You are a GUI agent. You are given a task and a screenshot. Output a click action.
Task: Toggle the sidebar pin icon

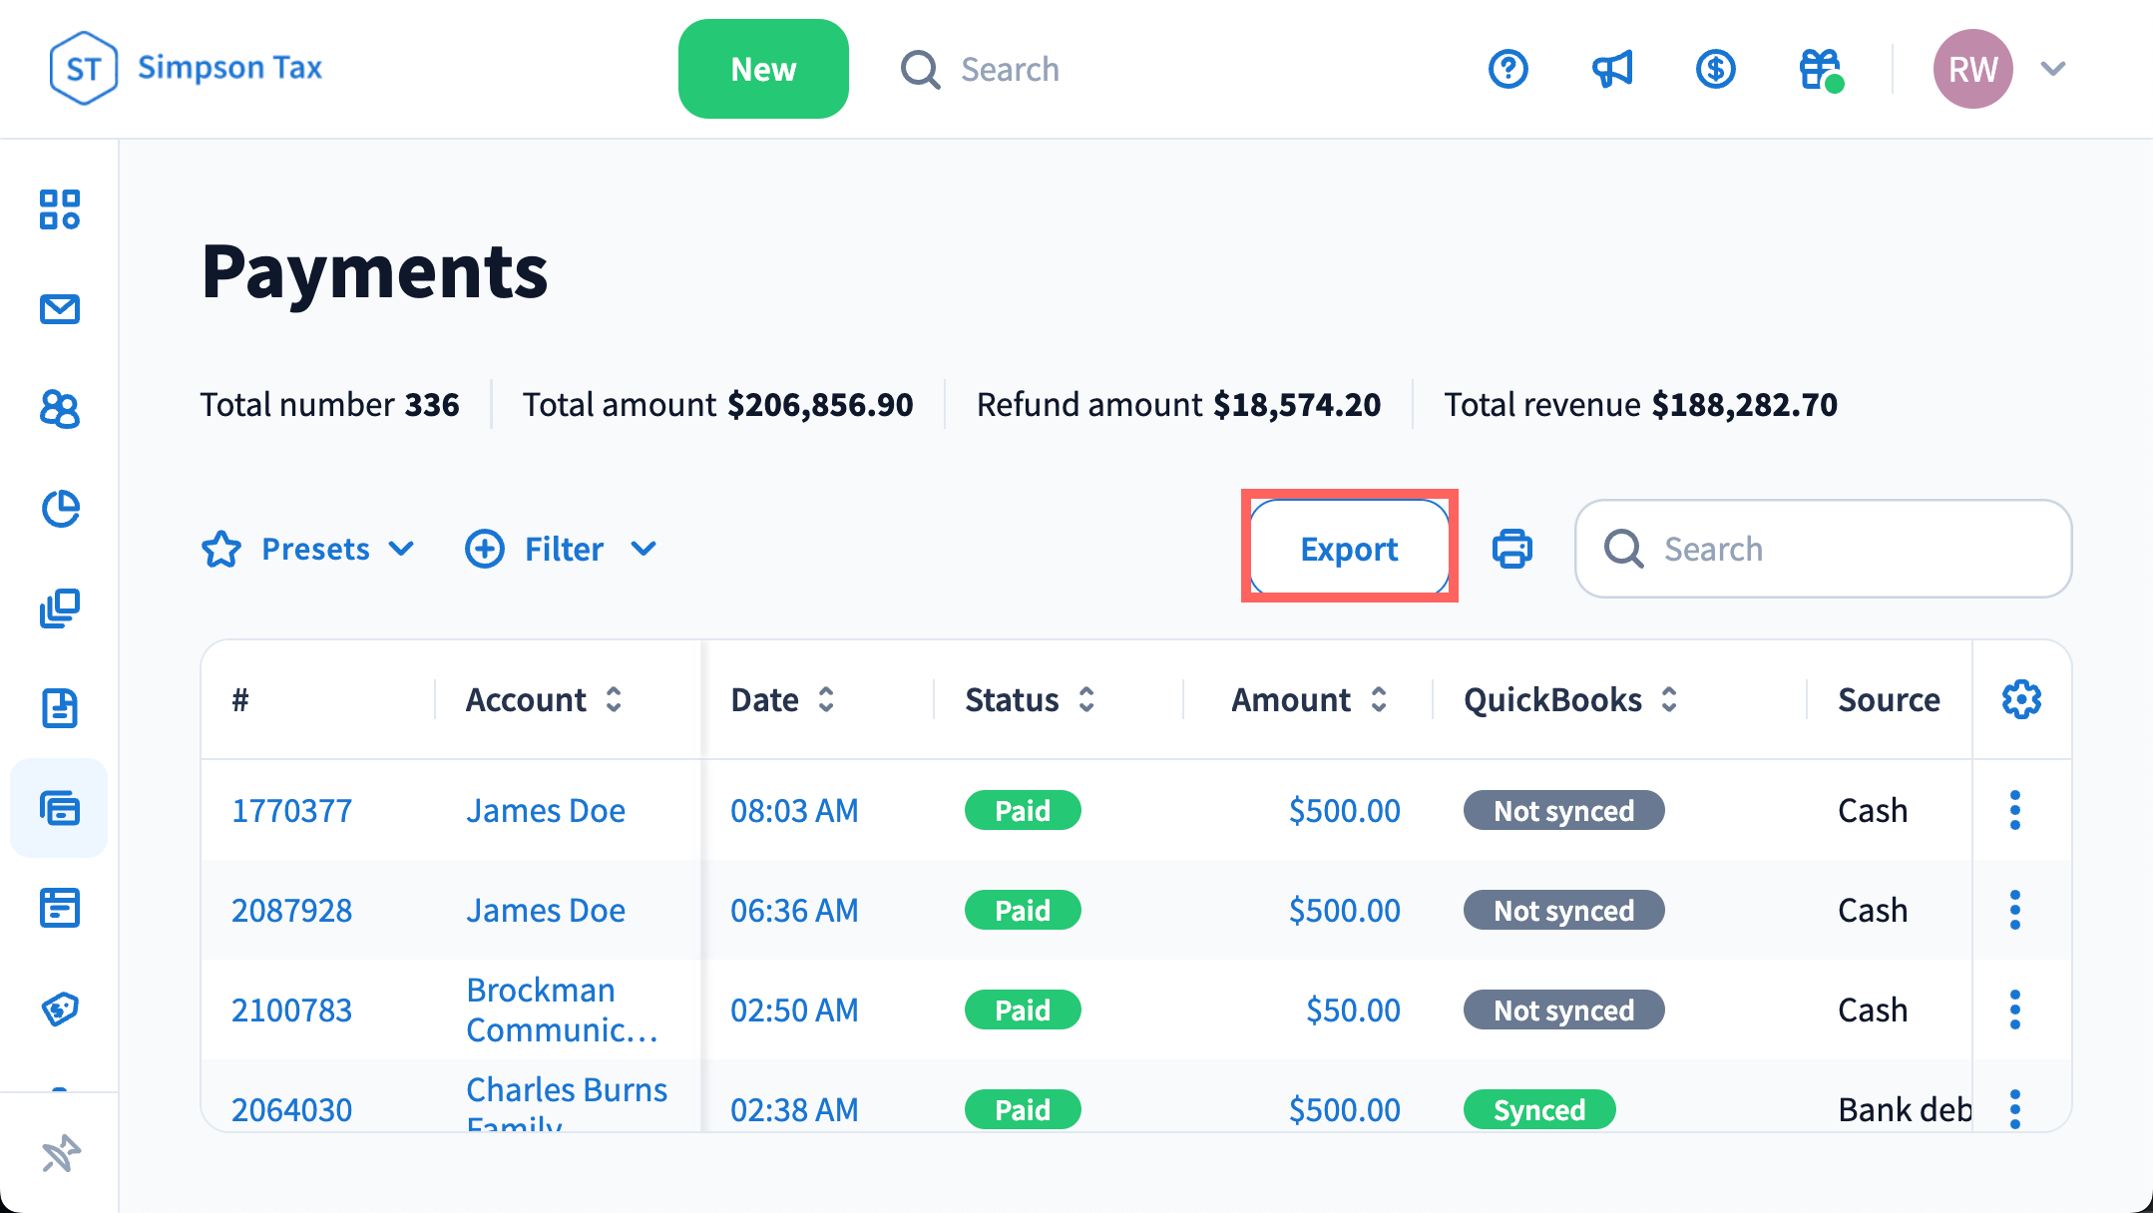pos(60,1154)
